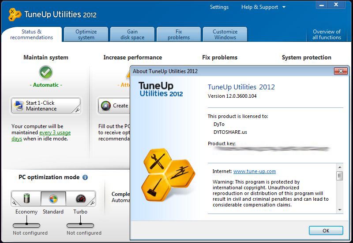Click the Fix problems heading in the status panel
The image size is (353, 243).
(220, 58)
